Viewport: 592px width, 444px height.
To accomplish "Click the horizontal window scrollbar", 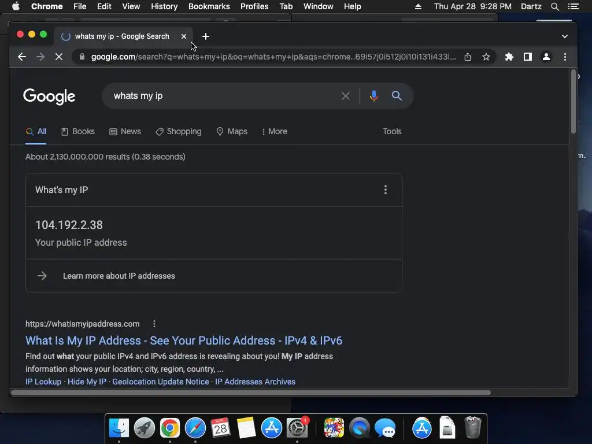I will point(251,393).
